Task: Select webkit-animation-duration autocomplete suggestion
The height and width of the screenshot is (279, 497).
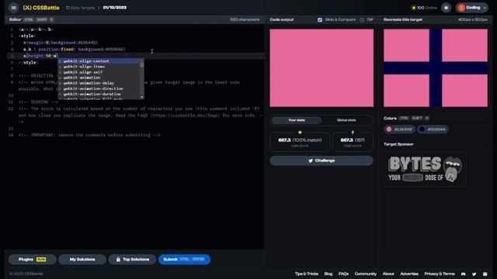Action: click(x=99, y=94)
